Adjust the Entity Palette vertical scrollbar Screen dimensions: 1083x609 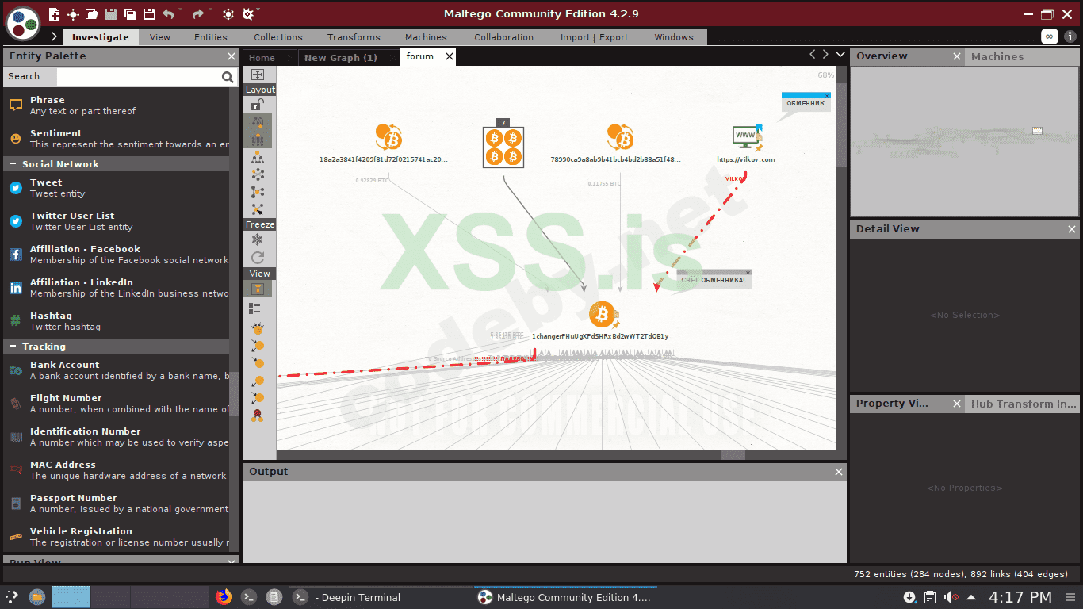click(234, 393)
